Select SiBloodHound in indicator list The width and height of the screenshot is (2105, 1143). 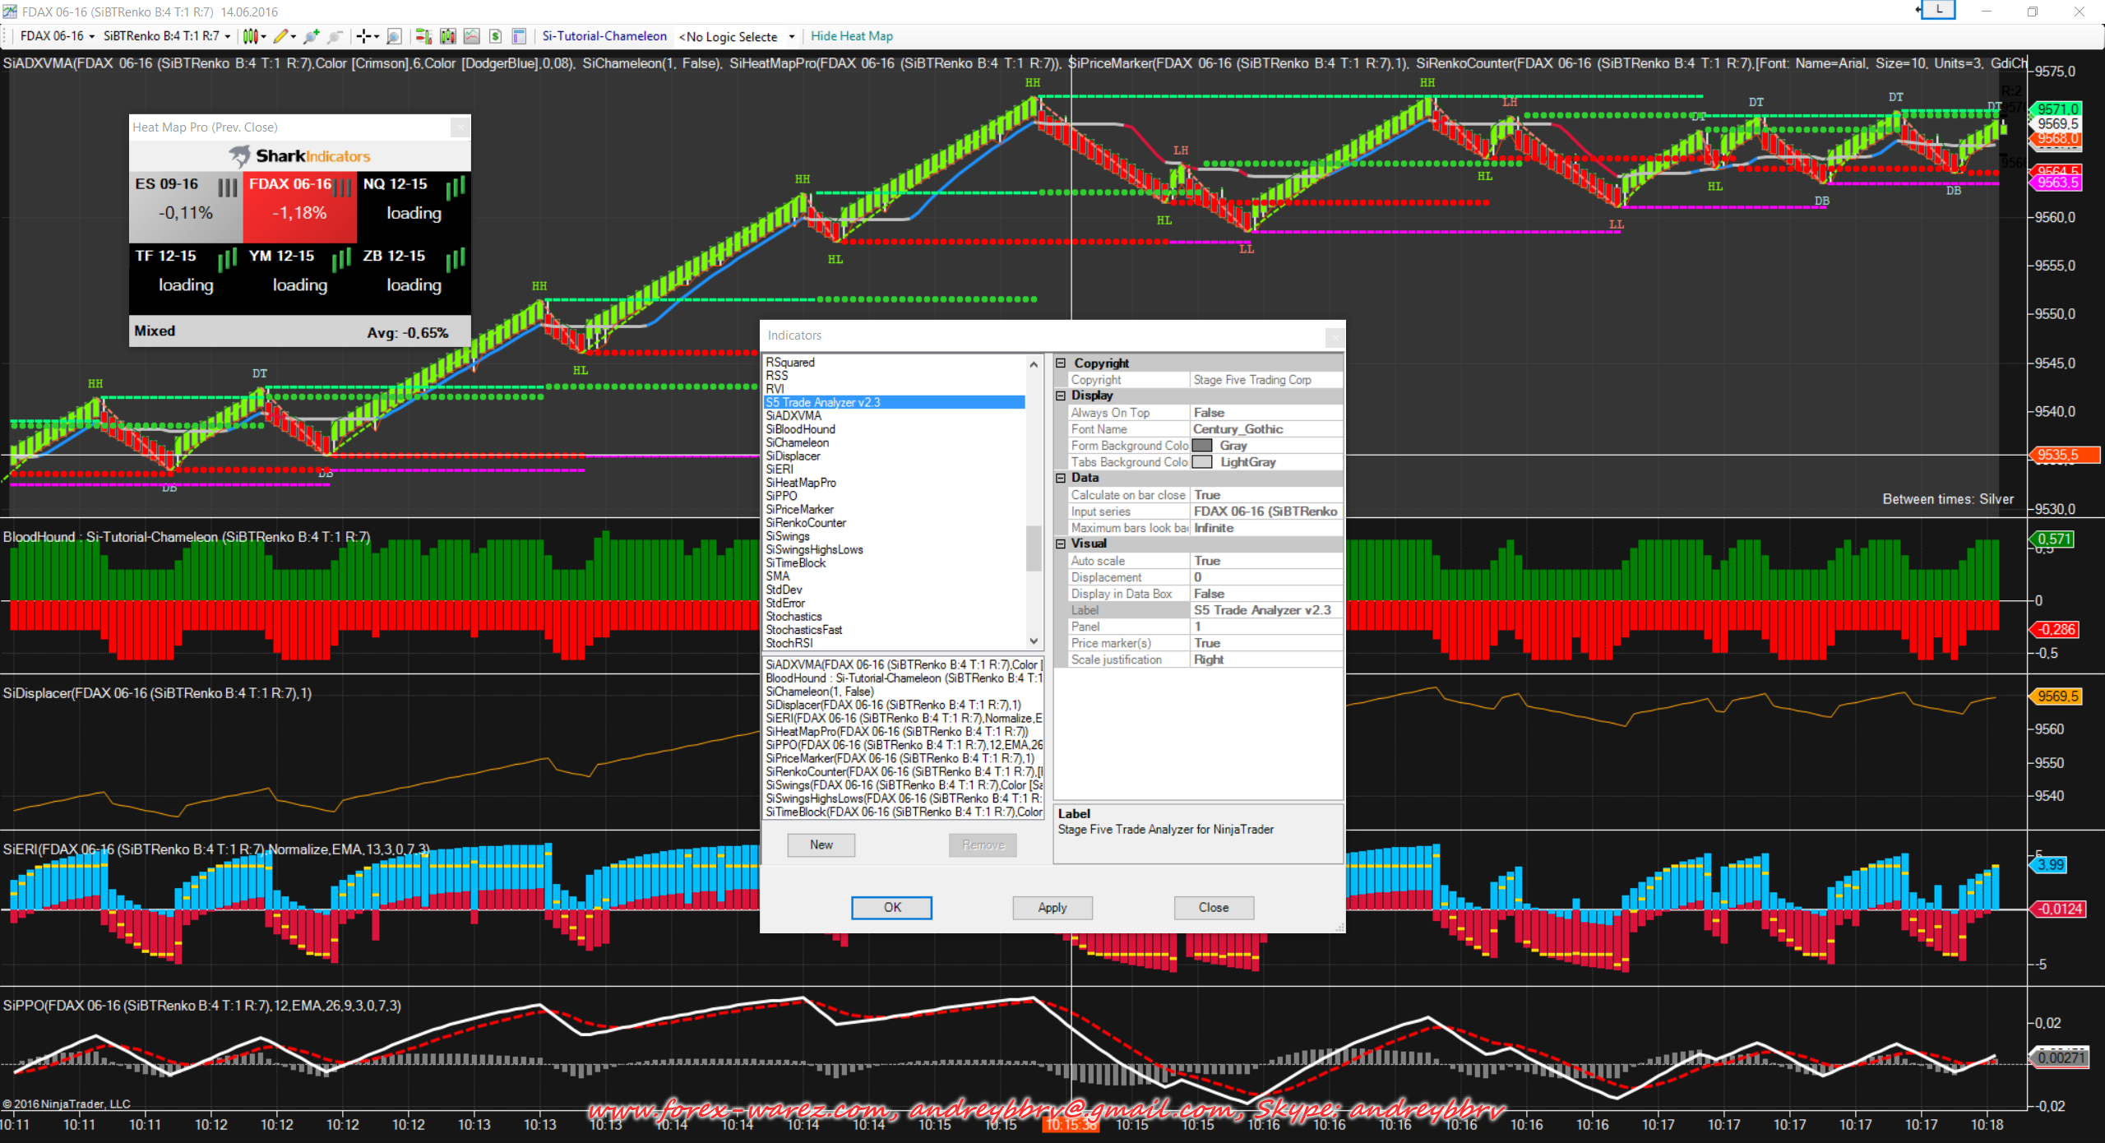pyautogui.click(x=800, y=429)
